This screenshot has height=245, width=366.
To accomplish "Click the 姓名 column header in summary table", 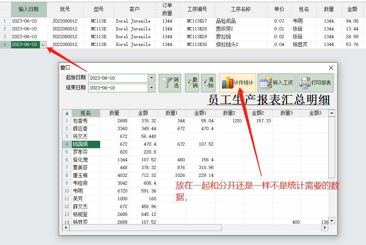I will (x=86, y=113).
